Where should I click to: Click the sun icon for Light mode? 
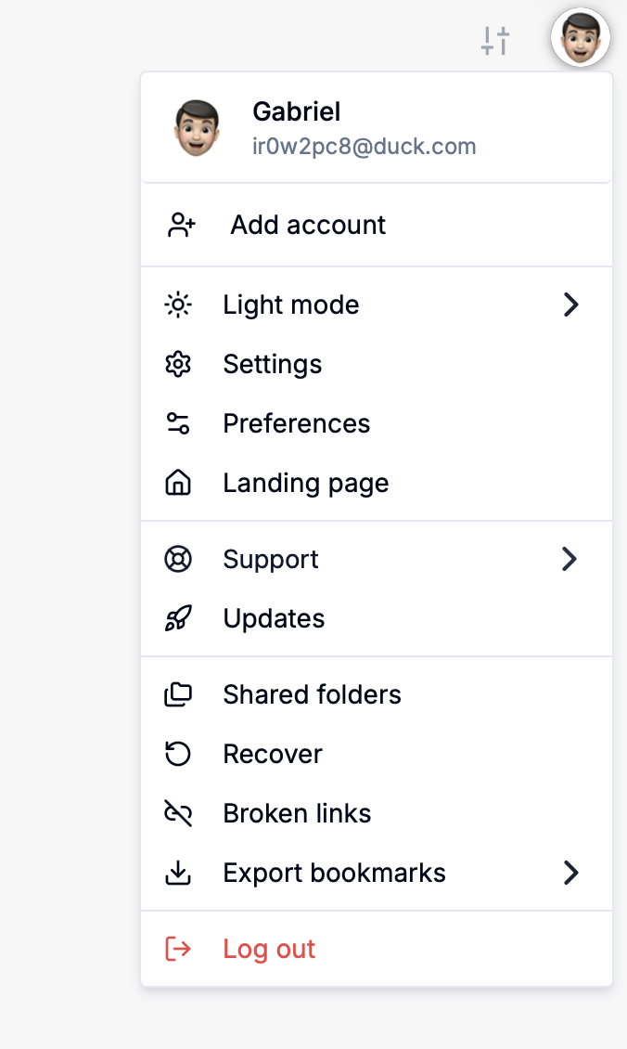point(178,305)
